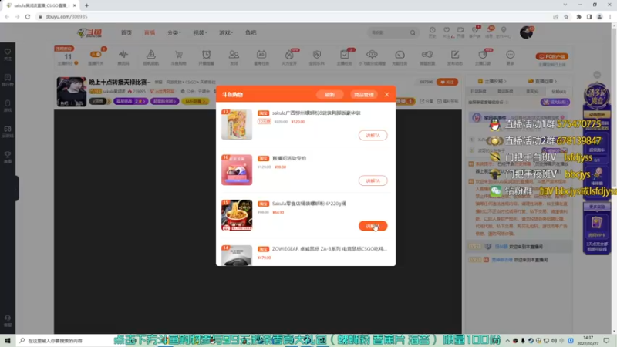Screen dimensions: 617x347
Task: Show hidden system tray icons chevron
Action: 507,341
